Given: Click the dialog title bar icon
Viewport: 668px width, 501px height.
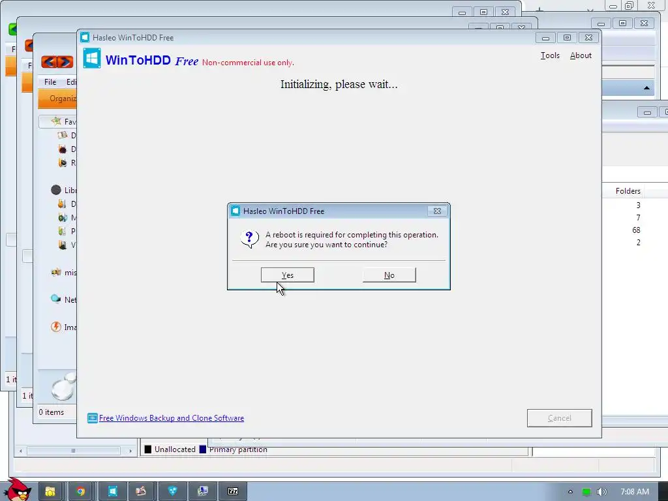Looking at the screenshot, I should [x=235, y=211].
